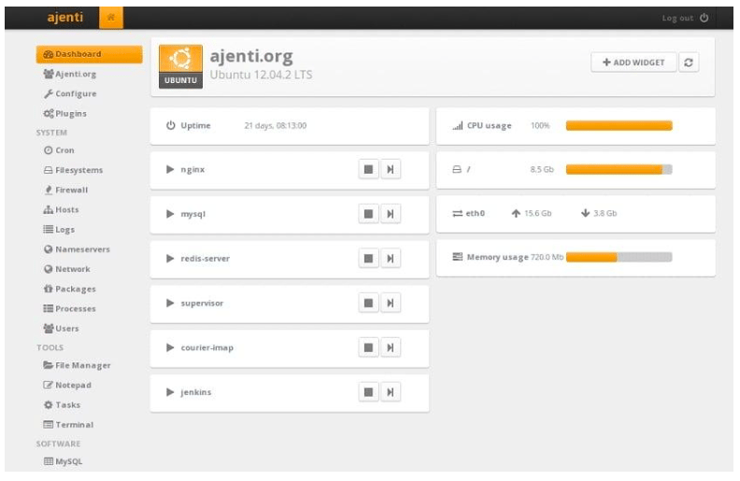Restart the redis-server service

pos(391,259)
